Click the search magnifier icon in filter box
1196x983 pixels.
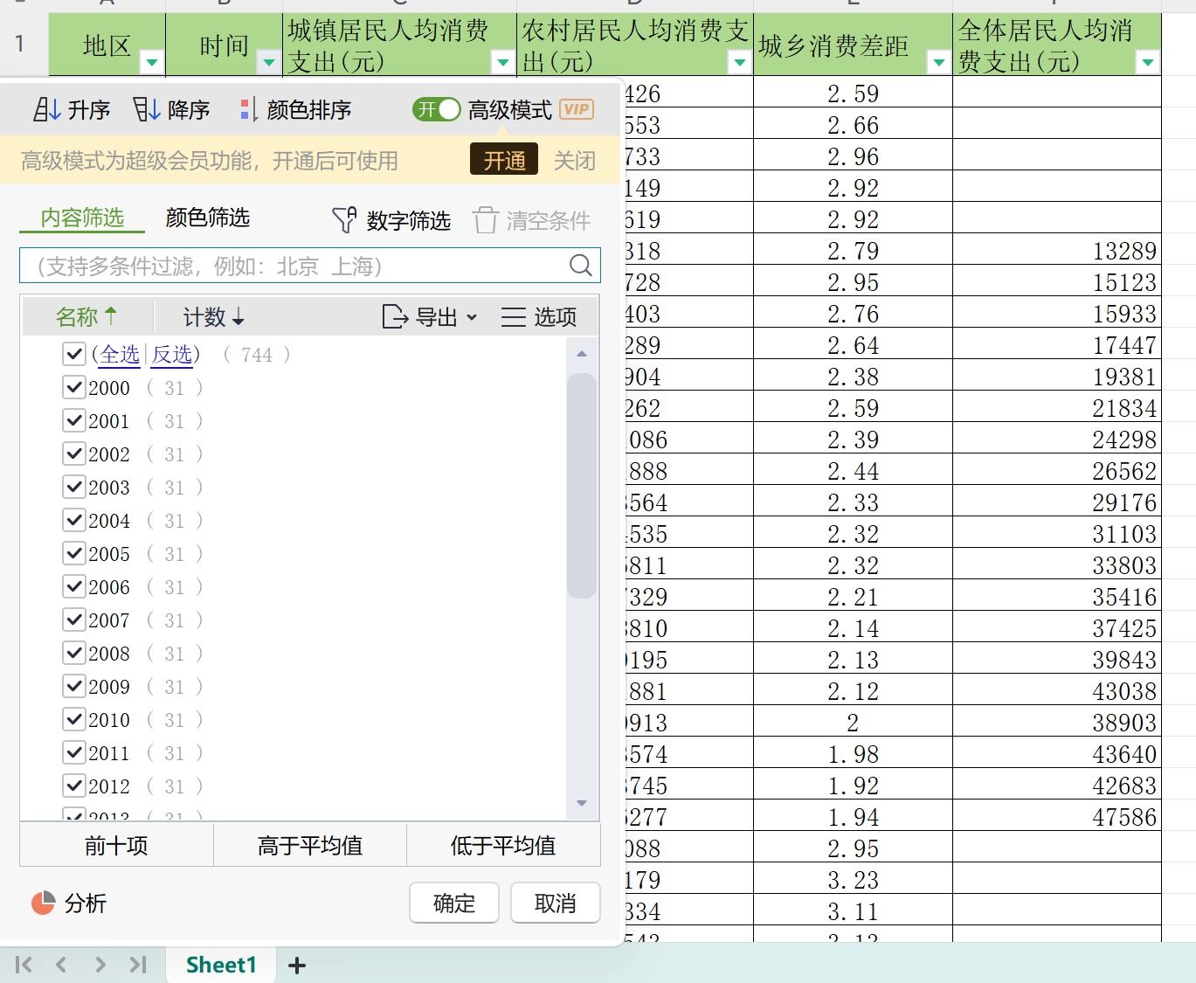(580, 266)
